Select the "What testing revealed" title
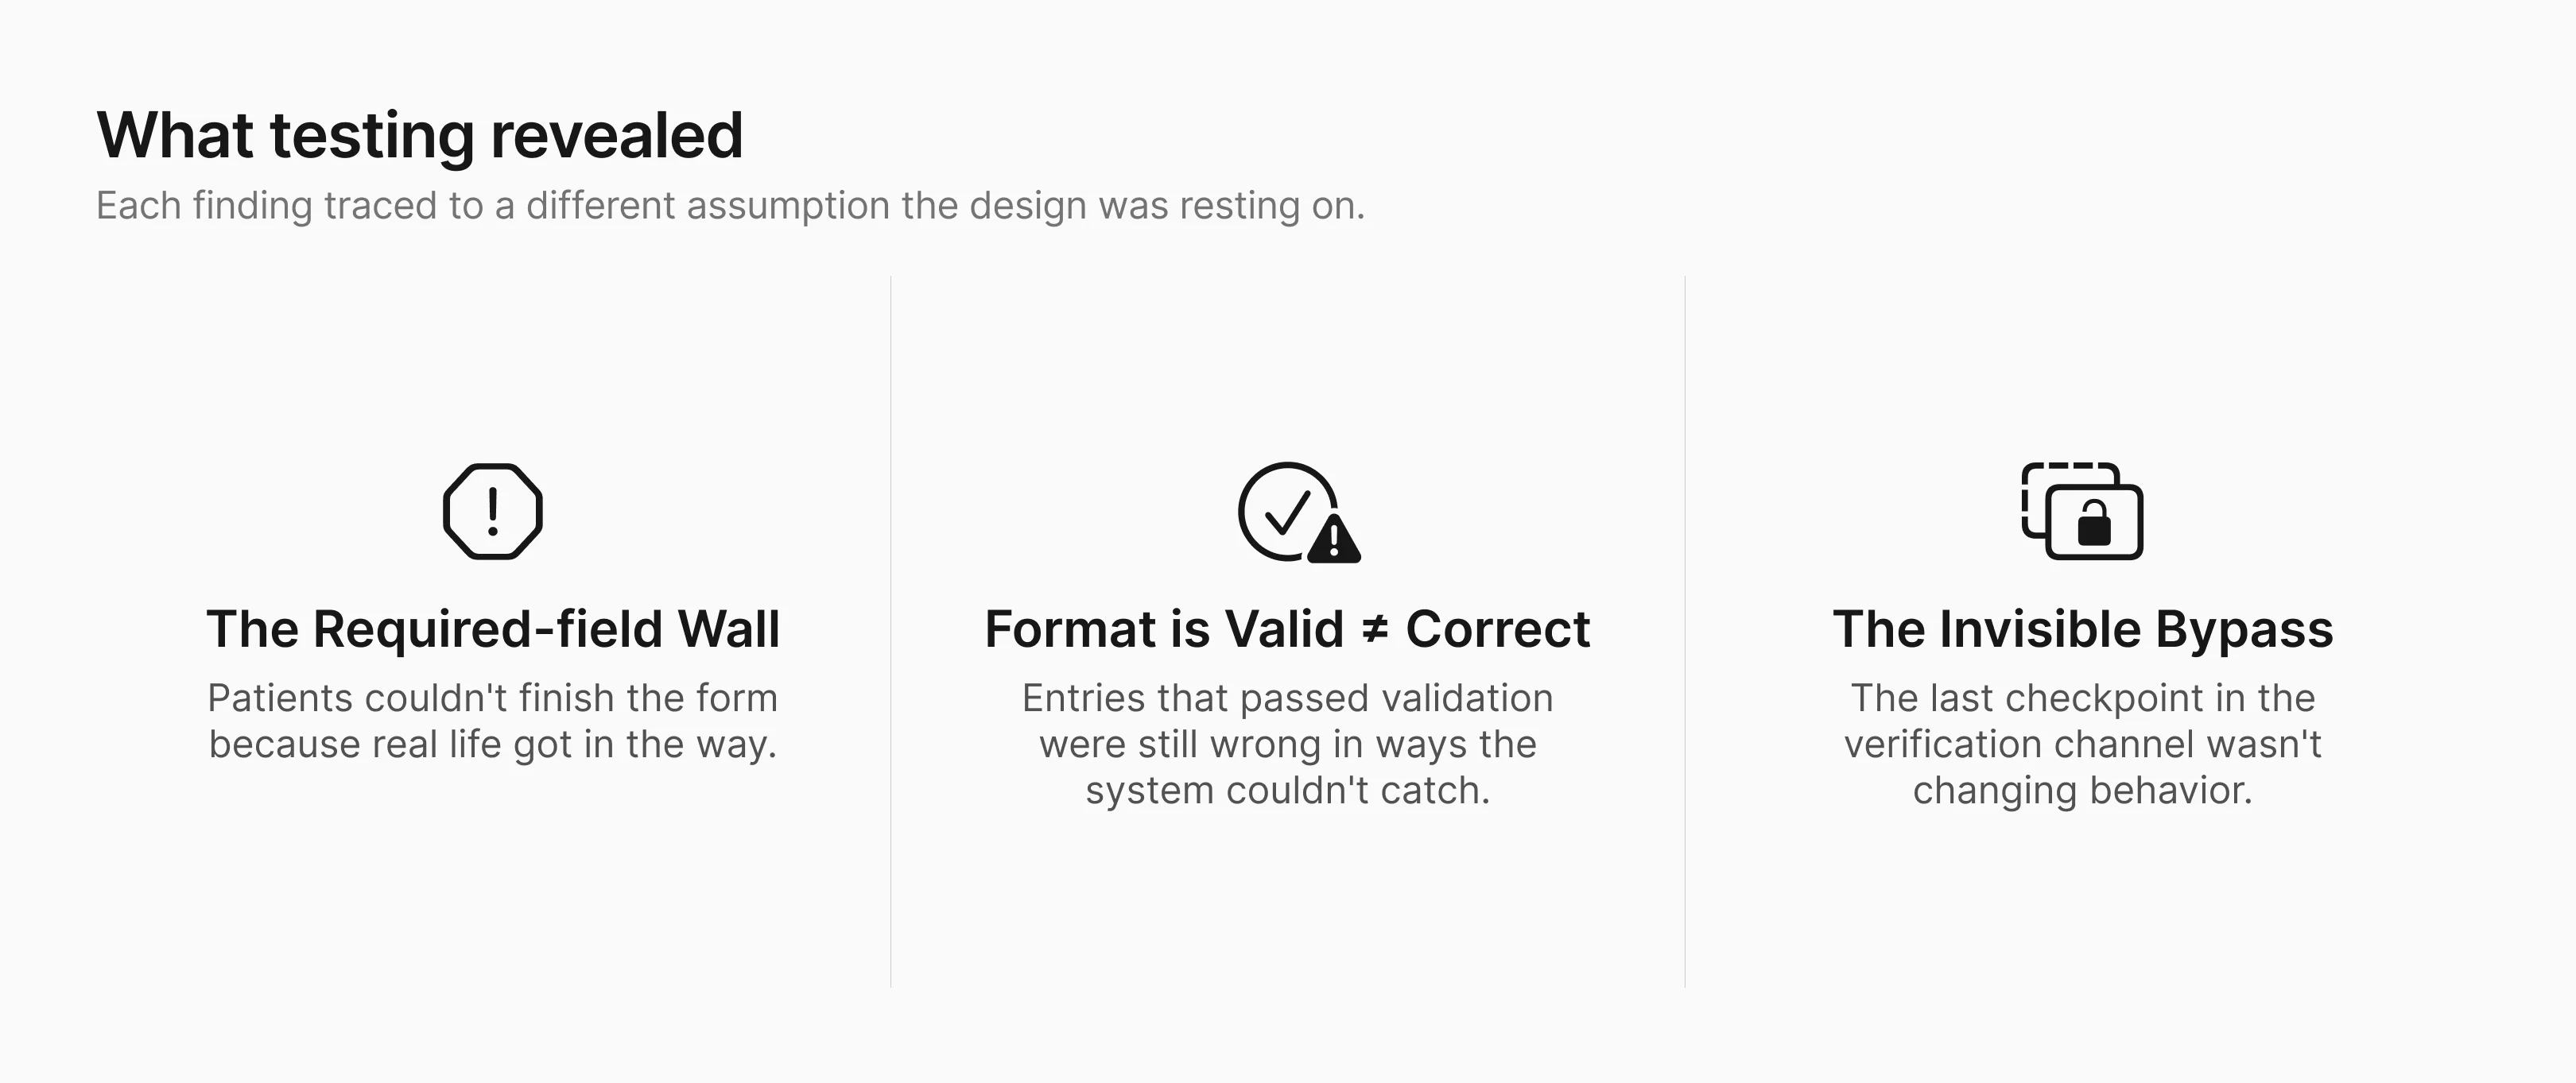This screenshot has width=2576, height=1083. tap(420, 135)
